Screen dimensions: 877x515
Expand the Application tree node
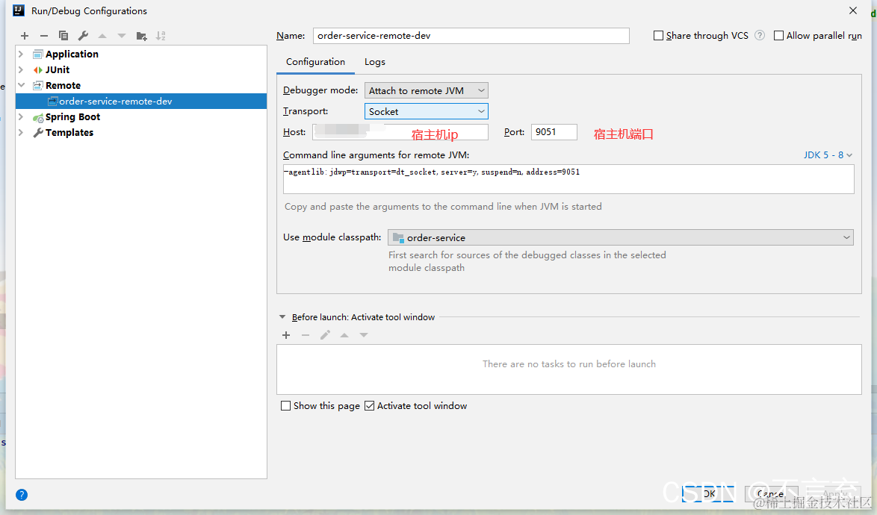(21, 54)
